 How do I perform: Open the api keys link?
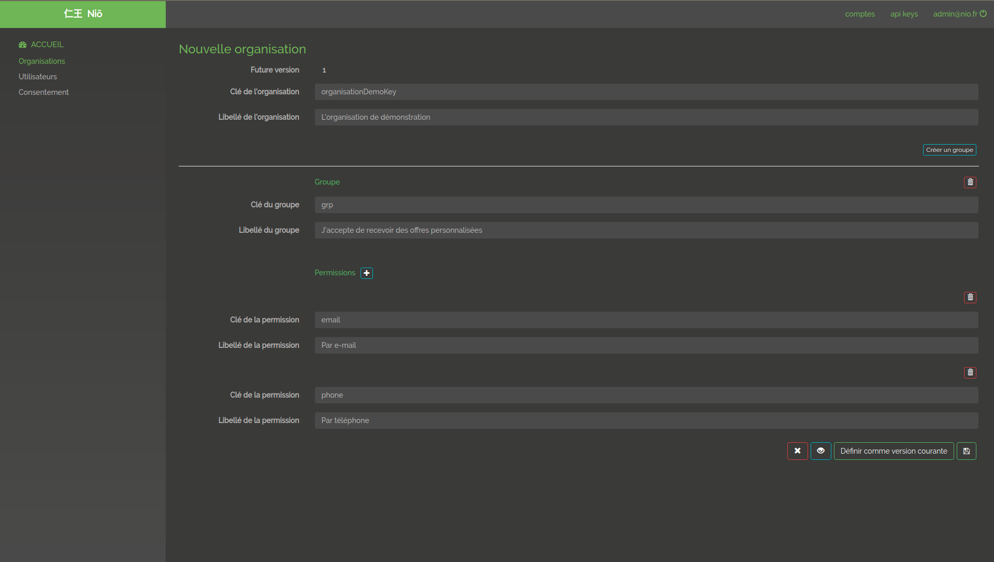[903, 14]
